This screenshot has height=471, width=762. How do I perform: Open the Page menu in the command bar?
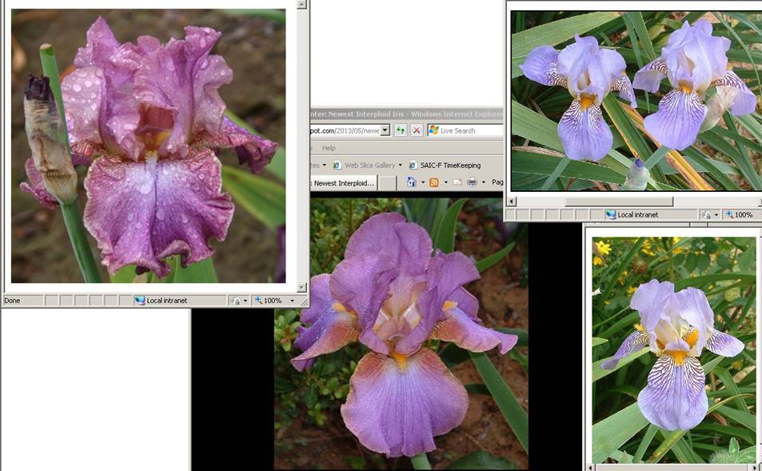497,182
